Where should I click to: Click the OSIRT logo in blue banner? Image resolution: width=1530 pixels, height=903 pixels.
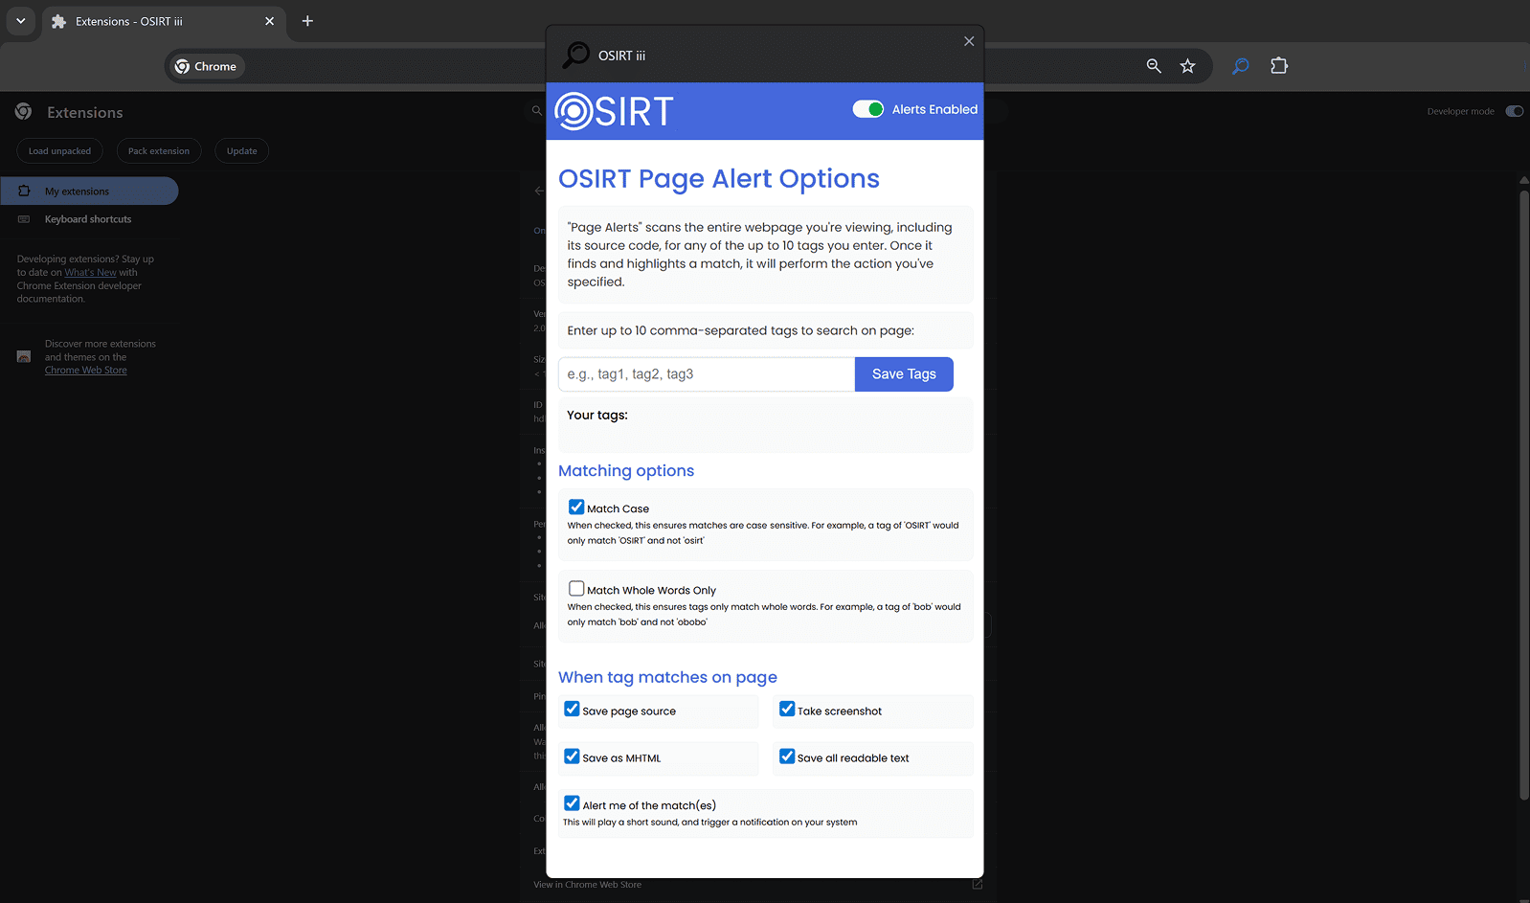coord(615,111)
